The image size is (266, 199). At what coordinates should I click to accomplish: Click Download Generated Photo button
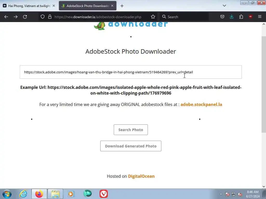[x=131, y=146]
